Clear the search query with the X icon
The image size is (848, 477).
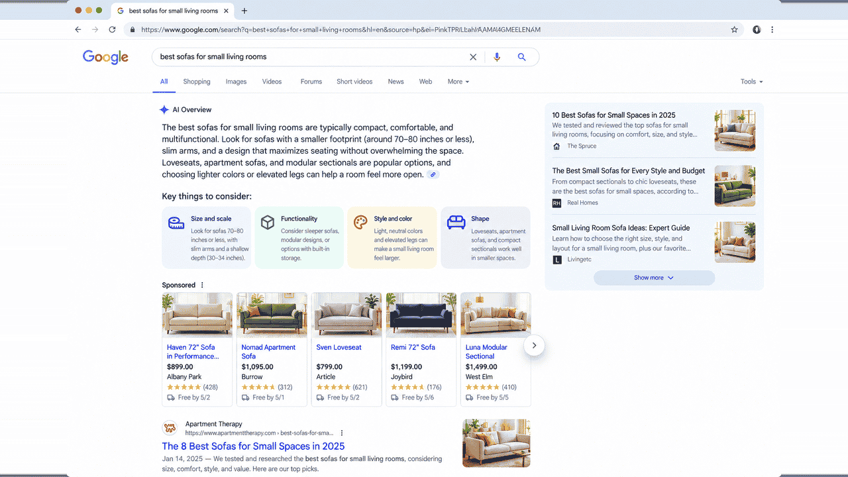pos(473,57)
